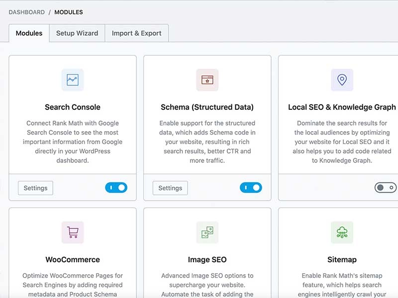Click the WooCommerce shopping cart icon
Screen dimensions: 398x298
tap(73, 232)
